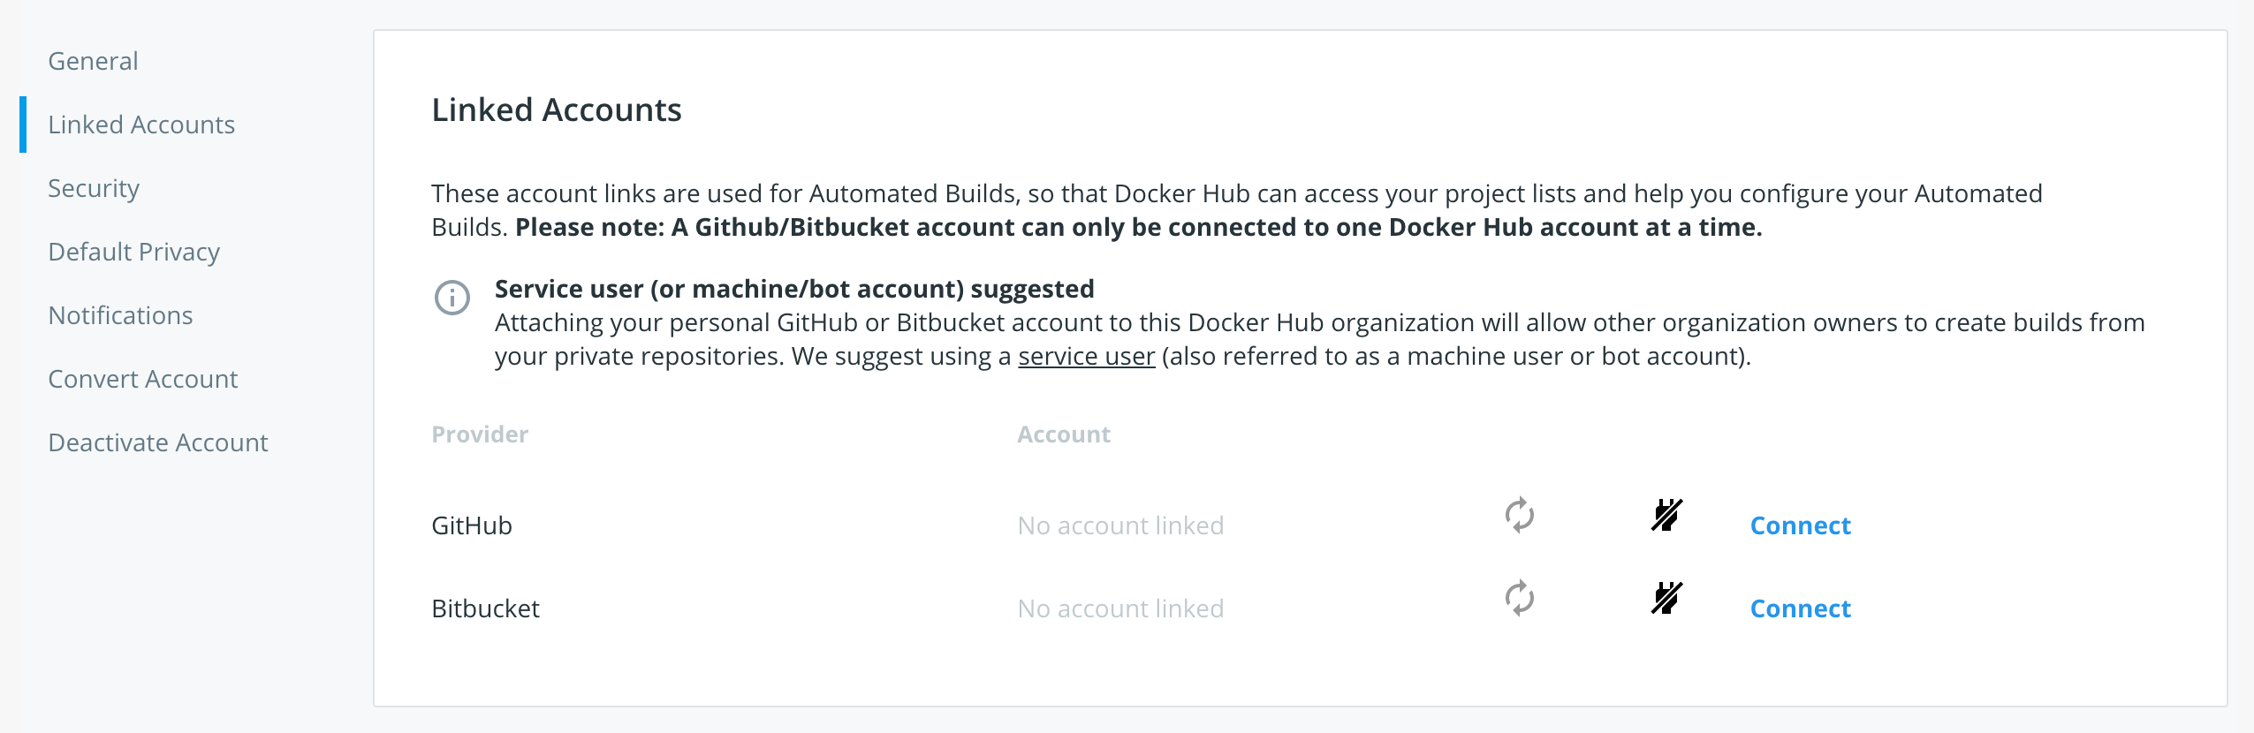Viewport: 2254px width, 733px height.
Task: Click the Linked Accounts page heading
Action: tap(557, 110)
